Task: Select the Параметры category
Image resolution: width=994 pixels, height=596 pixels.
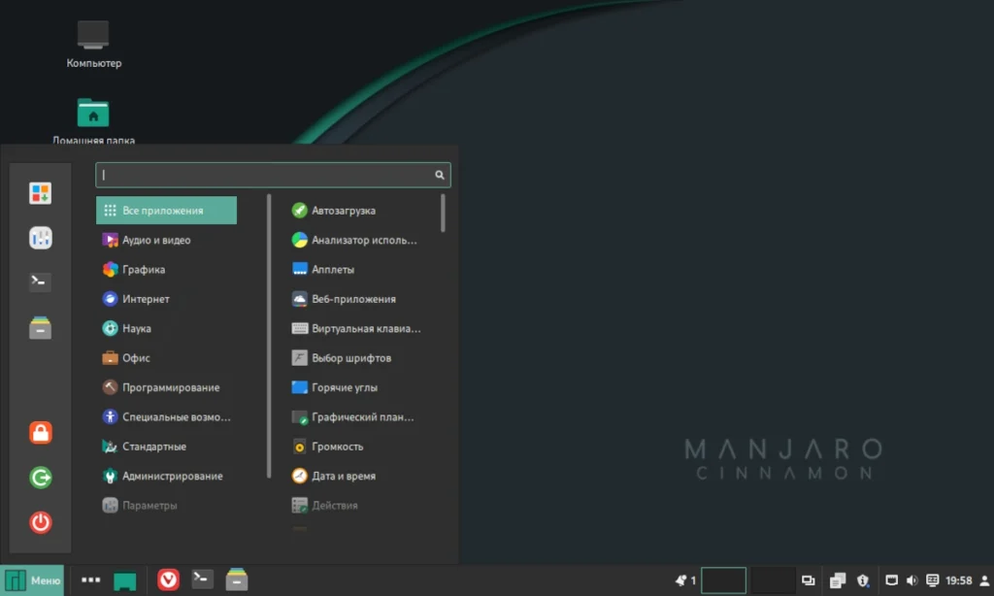Action: [166, 506]
